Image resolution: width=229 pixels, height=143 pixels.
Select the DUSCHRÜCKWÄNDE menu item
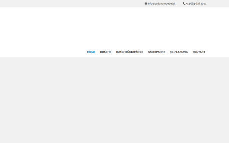point(129,52)
